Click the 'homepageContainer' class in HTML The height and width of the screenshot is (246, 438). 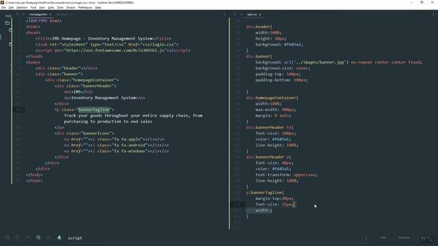[94, 80]
